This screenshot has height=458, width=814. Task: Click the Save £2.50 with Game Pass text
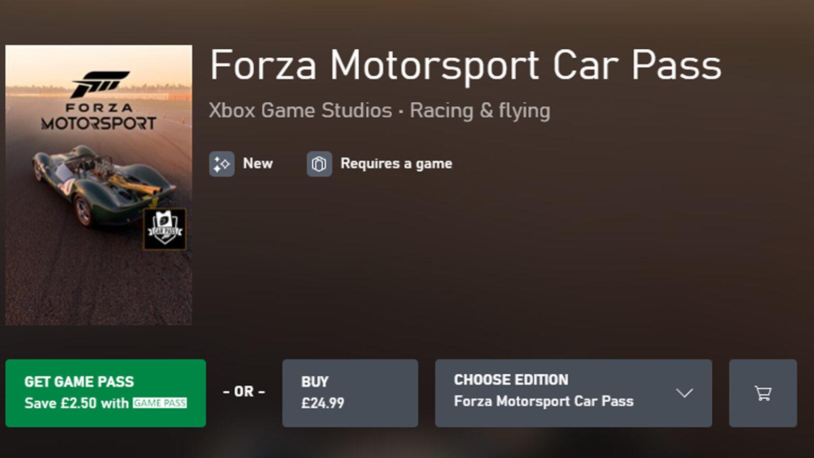[104, 403]
